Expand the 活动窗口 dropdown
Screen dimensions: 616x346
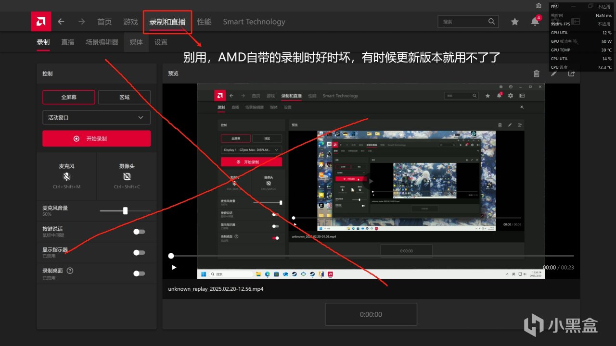[x=96, y=117]
